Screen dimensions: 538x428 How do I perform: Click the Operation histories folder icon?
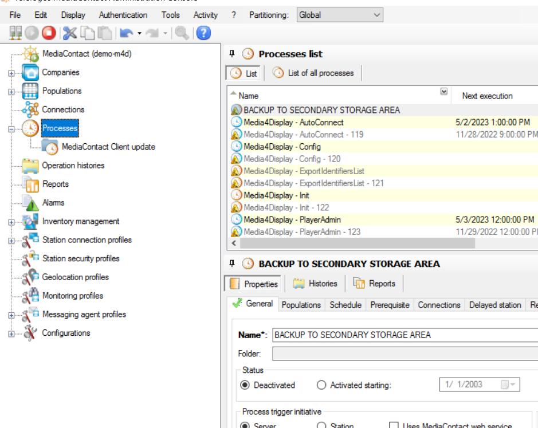[x=30, y=166]
